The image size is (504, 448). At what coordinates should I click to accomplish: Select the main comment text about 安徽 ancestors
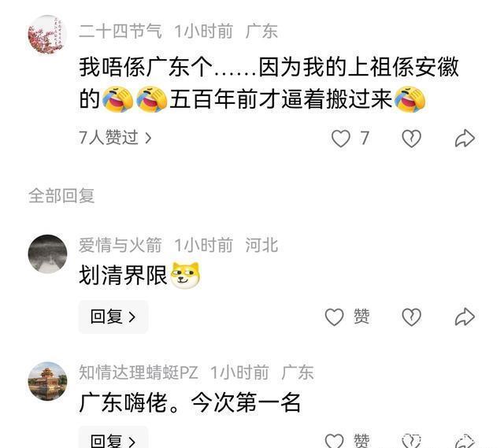tap(269, 83)
